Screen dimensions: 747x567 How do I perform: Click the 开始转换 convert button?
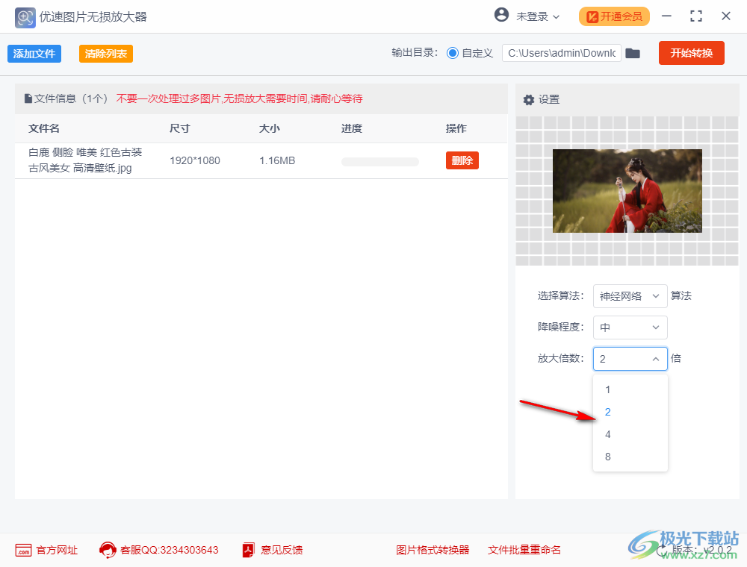point(691,53)
